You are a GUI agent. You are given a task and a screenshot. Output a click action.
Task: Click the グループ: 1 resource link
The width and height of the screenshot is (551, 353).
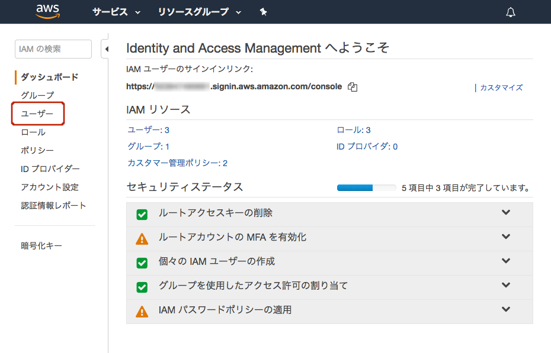[149, 147]
